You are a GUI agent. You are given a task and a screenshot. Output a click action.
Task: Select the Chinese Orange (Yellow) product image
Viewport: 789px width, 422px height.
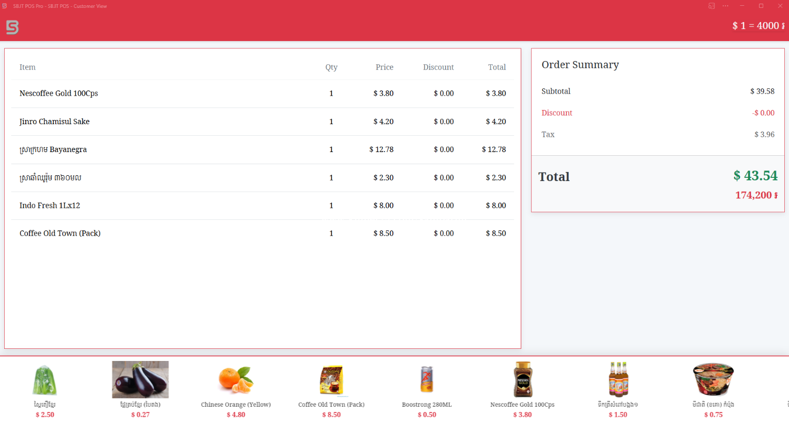tap(236, 380)
